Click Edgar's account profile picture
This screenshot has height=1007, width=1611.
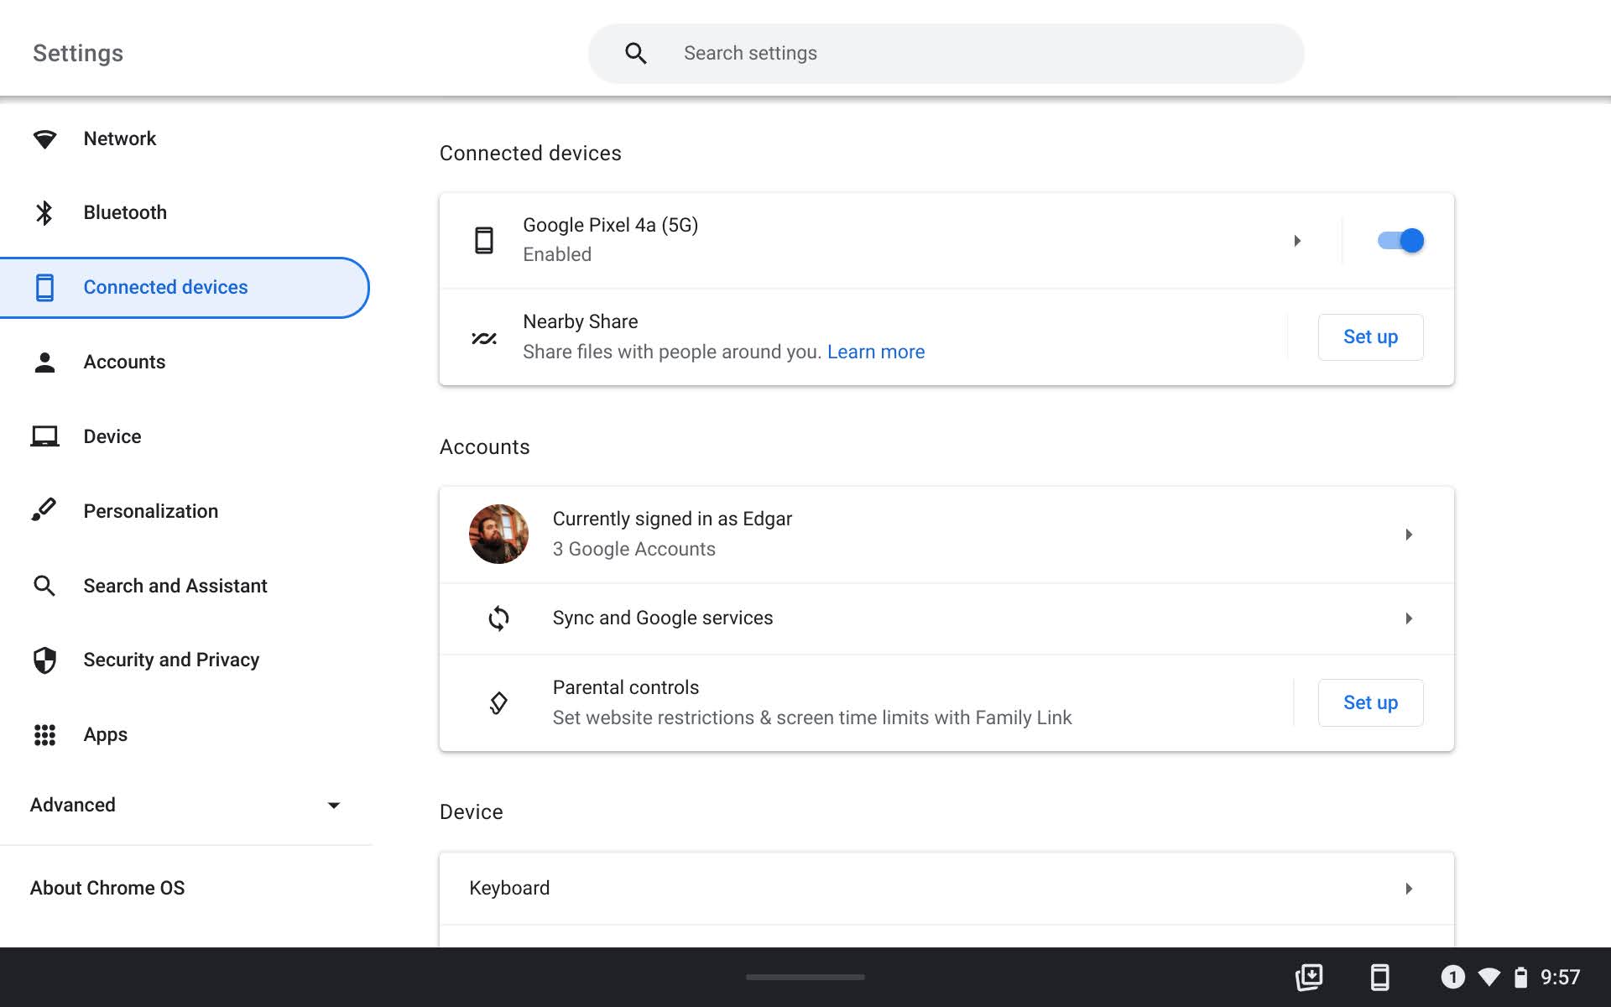click(498, 533)
